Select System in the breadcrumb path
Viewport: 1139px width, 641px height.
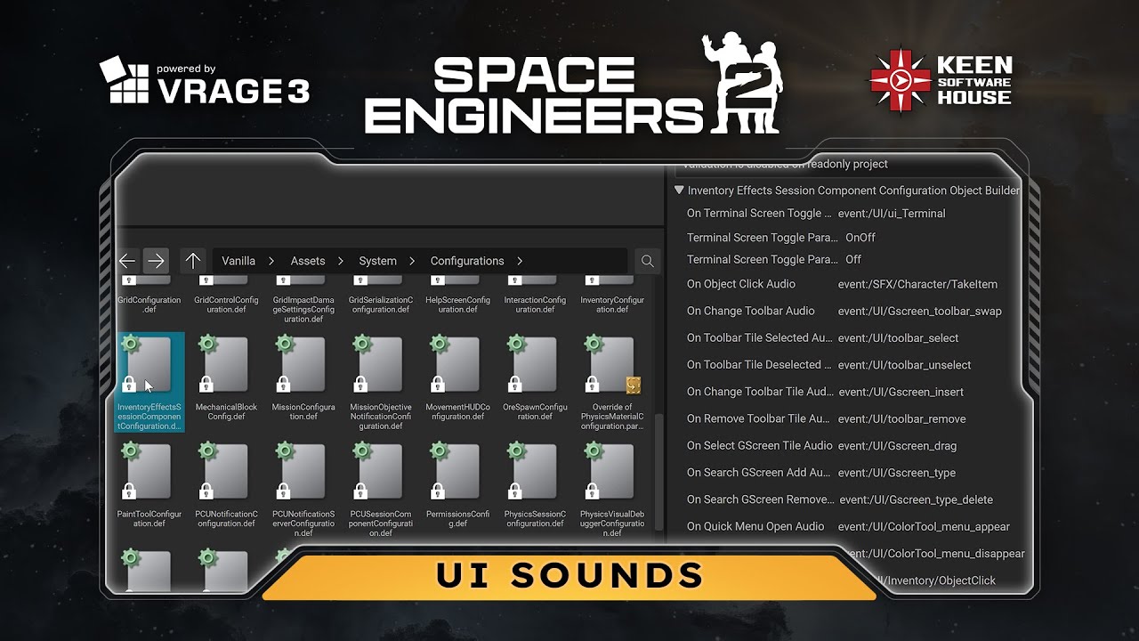[x=378, y=261]
